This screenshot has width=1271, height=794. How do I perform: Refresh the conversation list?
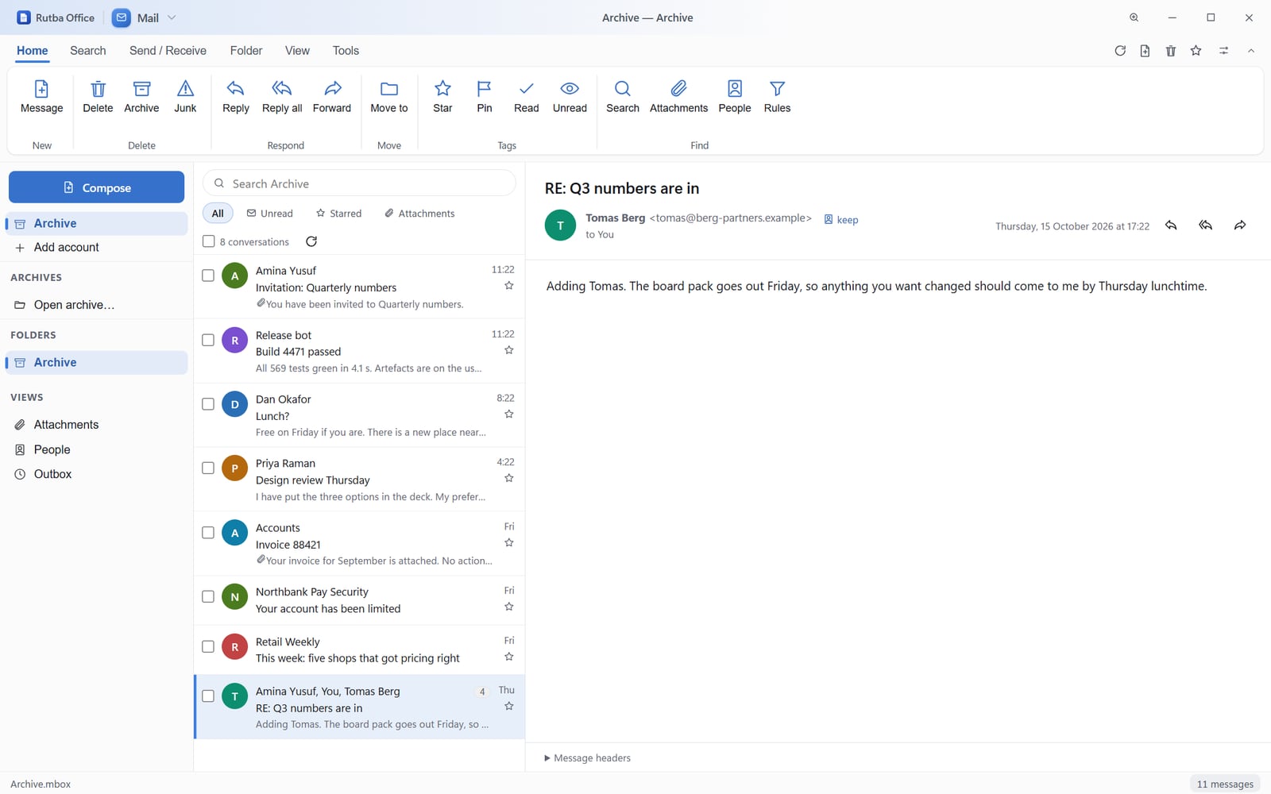pos(311,241)
